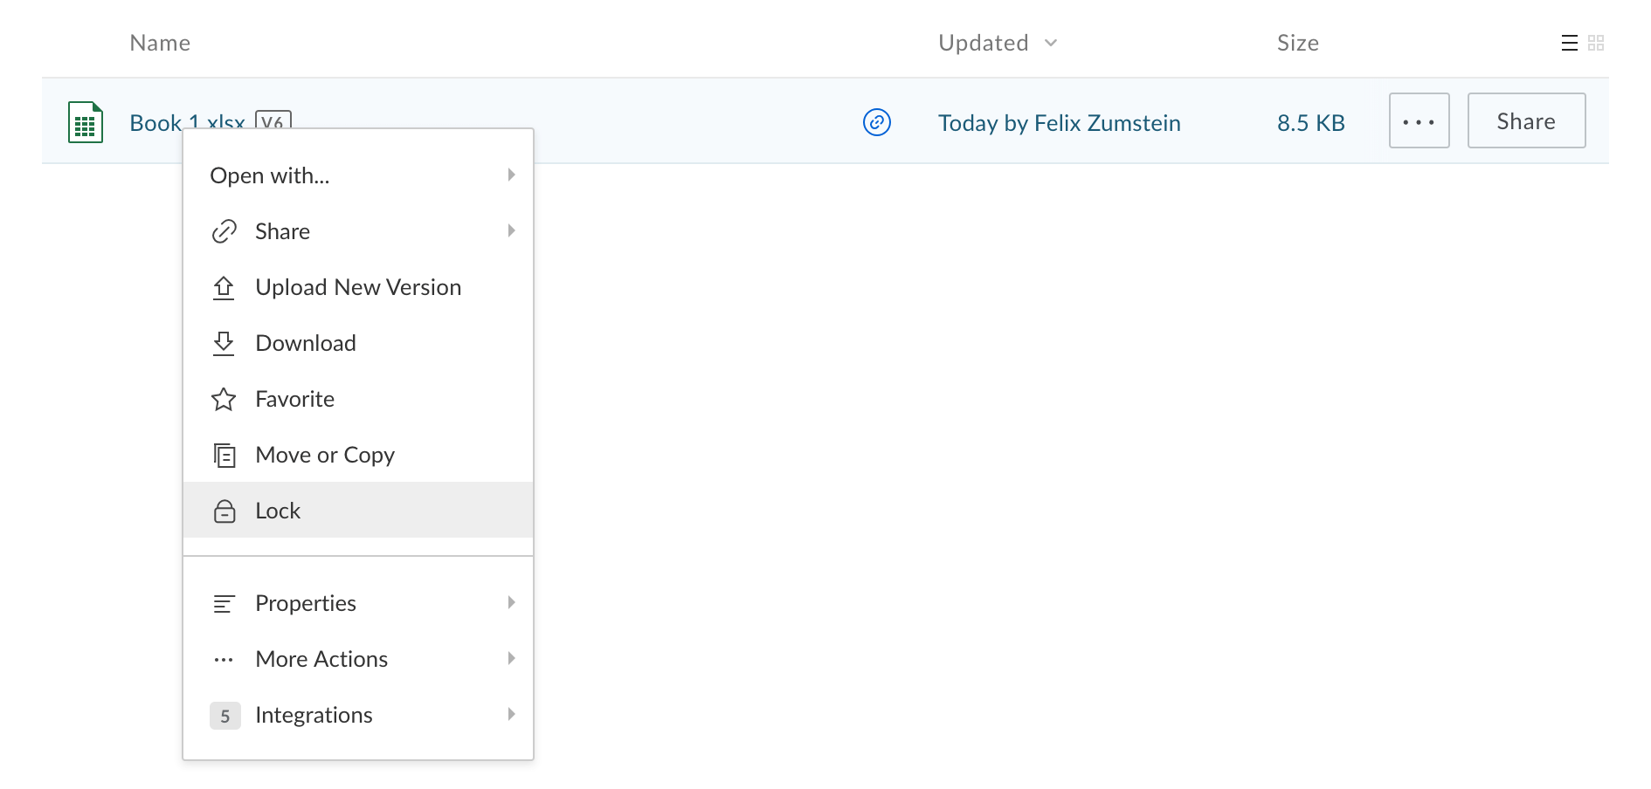Click the Favorite star icon
Screen dimensions: 1651x789
[224, 399]
